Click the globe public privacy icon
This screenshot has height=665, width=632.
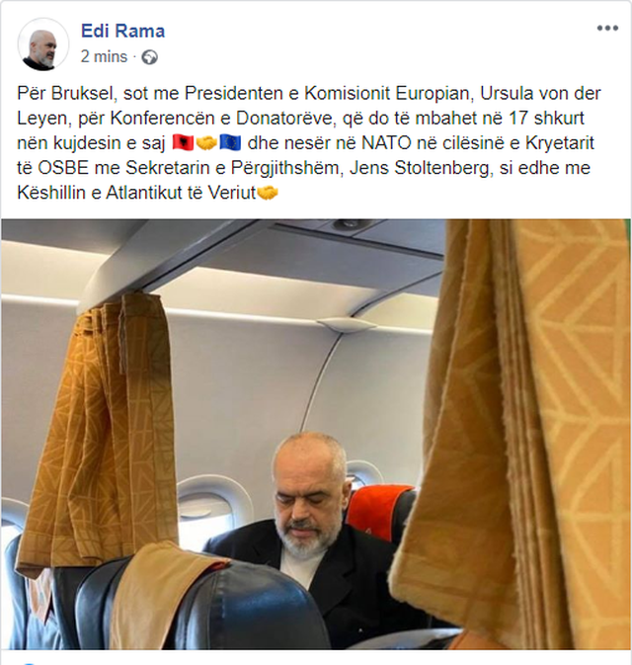(149, 57)
